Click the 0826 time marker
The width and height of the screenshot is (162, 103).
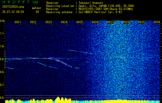tap(95, 22)
